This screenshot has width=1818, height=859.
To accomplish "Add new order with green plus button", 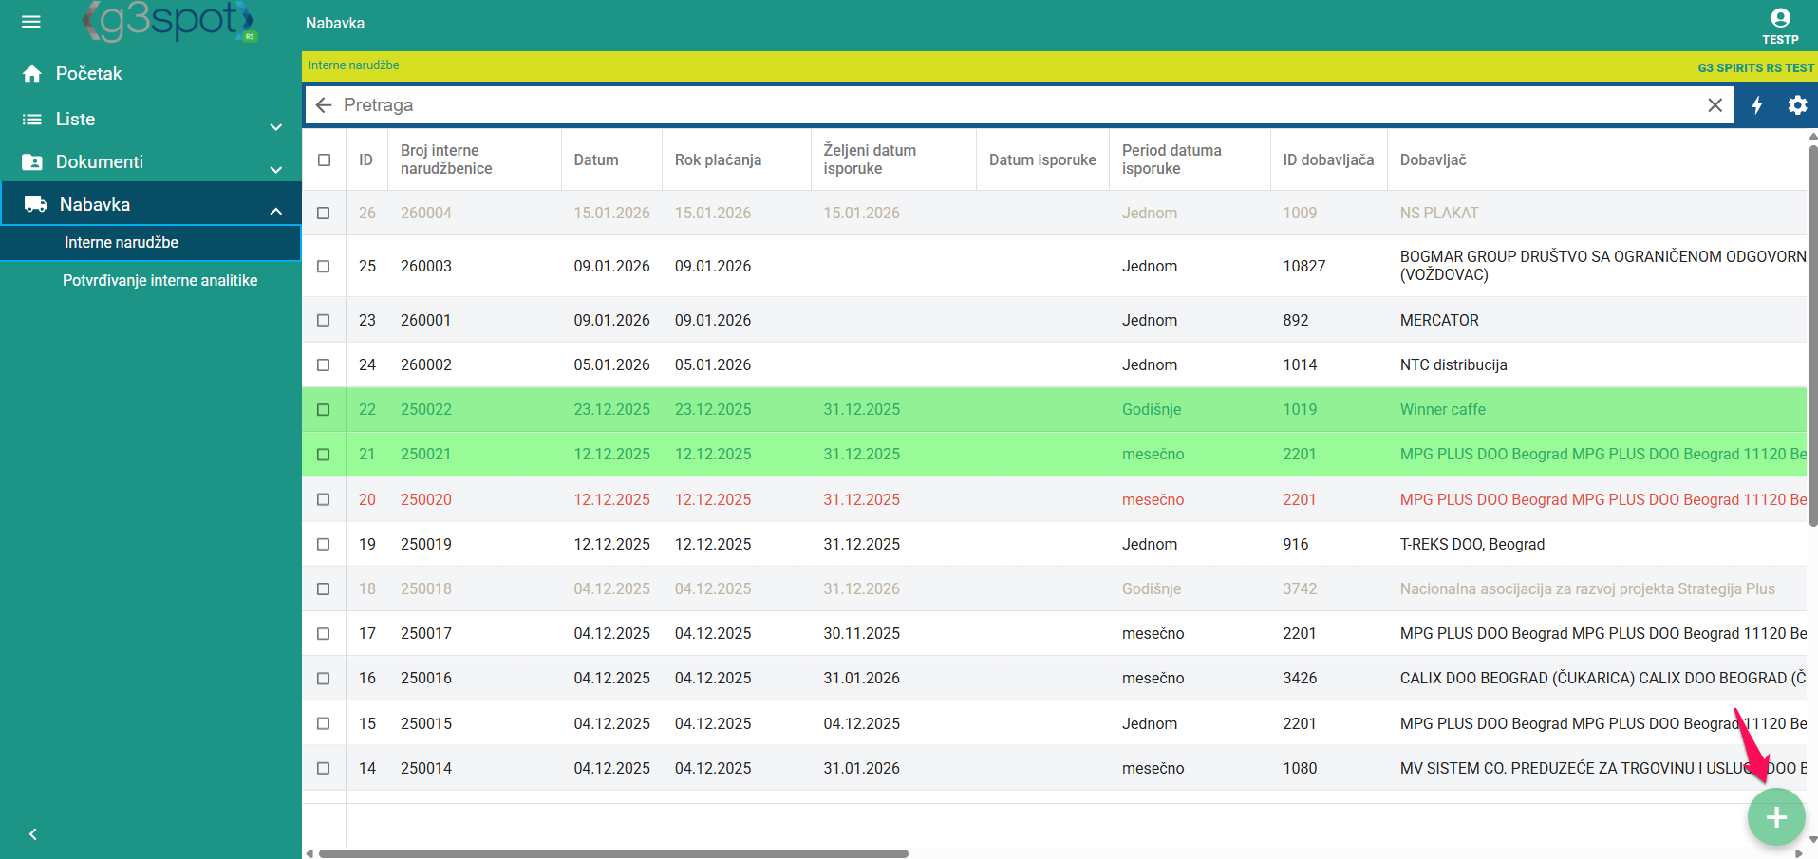I will (x=1775, y=817).
